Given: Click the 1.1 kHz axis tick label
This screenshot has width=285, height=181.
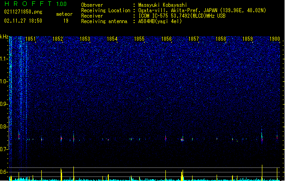Looking at the screenshot, I should [x=4, y=59].
